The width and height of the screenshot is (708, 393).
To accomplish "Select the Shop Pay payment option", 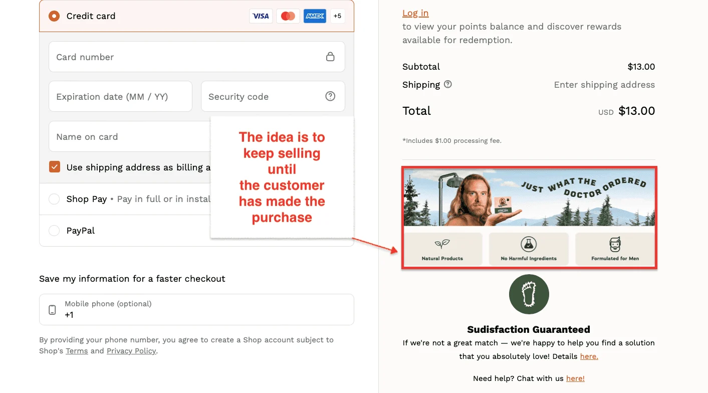I will (54, 199).
